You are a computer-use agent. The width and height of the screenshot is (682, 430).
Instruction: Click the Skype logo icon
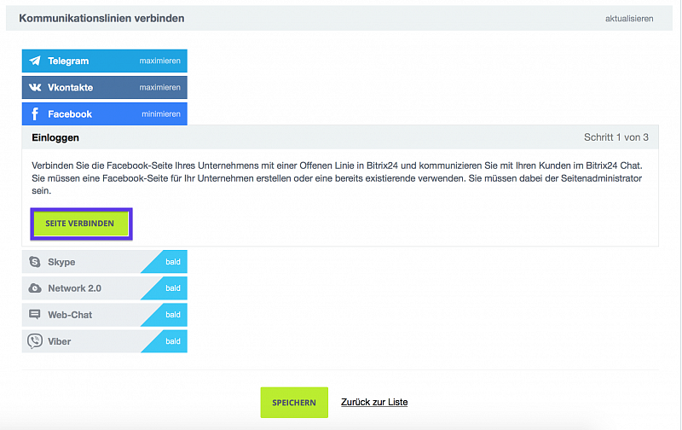click(x=35, y=262)
